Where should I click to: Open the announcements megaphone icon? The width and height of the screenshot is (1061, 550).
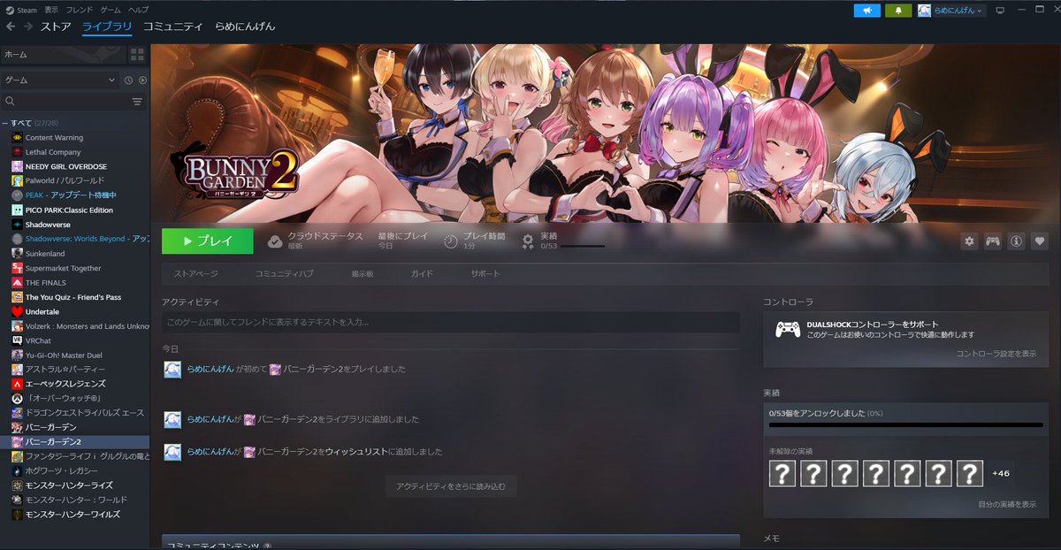(x=867, y=11)
